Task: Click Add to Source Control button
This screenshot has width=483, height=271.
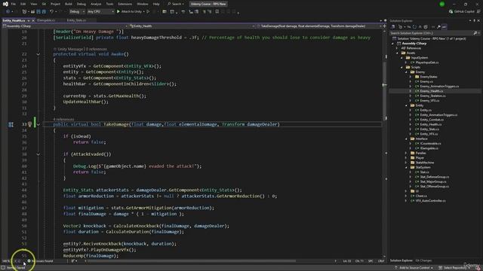Action: click(414, 268)
